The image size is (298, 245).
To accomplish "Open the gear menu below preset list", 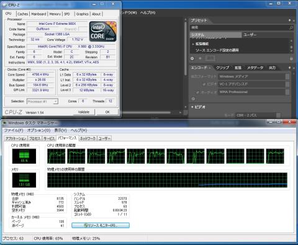I will [x=192, y=58].
